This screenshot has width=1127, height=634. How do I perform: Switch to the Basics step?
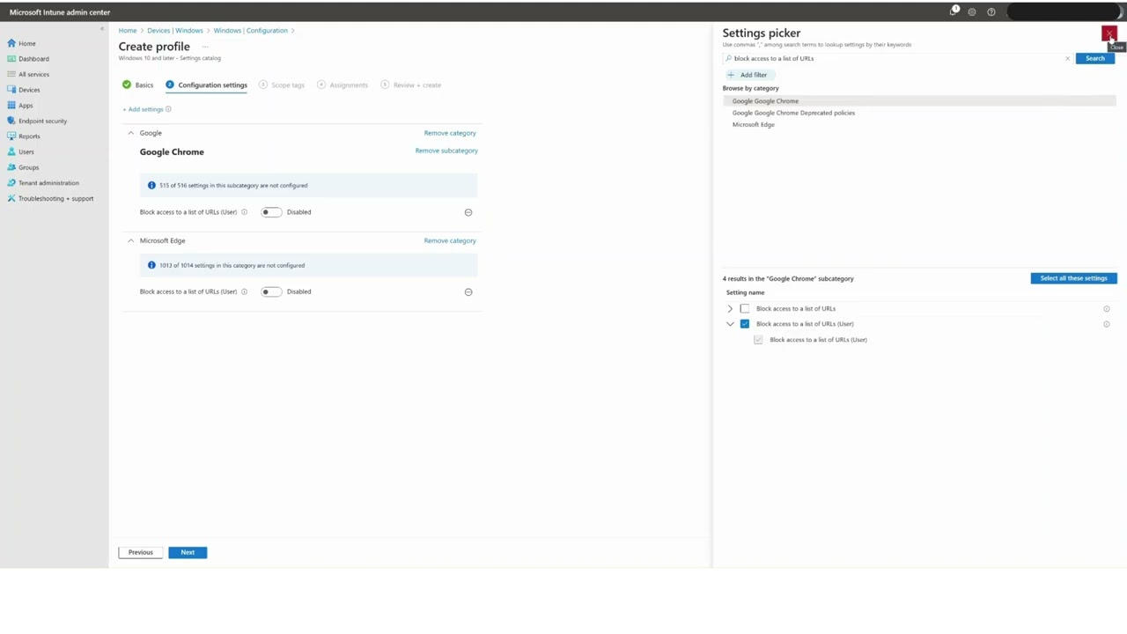[138, 85]
